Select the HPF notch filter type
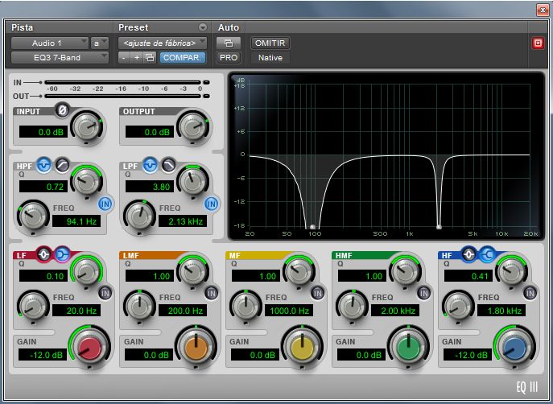 pyautogui.click(x=44, y=165)
